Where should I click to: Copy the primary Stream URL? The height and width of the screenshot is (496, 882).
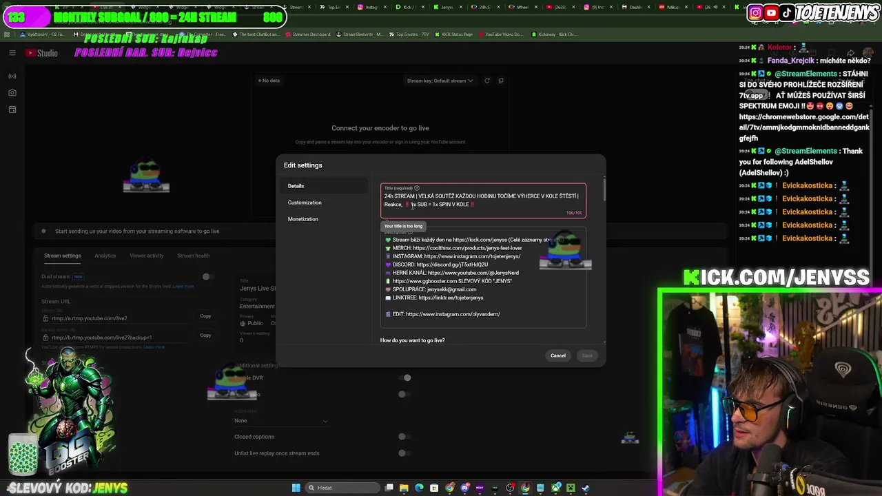pyautogui.click(x=205, y=316)
